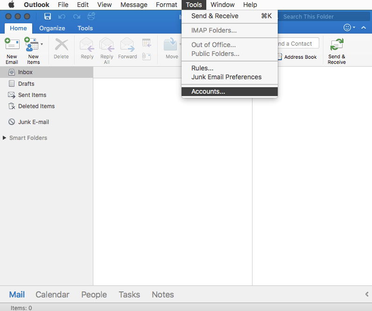Click the Send & Receive ribbon icon
Viewport: 372px width, 311px height.
pyautogui.click(x=337, y=44)
